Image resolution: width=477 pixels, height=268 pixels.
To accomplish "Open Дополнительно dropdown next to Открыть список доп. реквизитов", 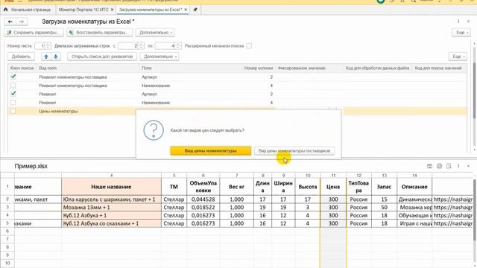I will click(159, 57).
